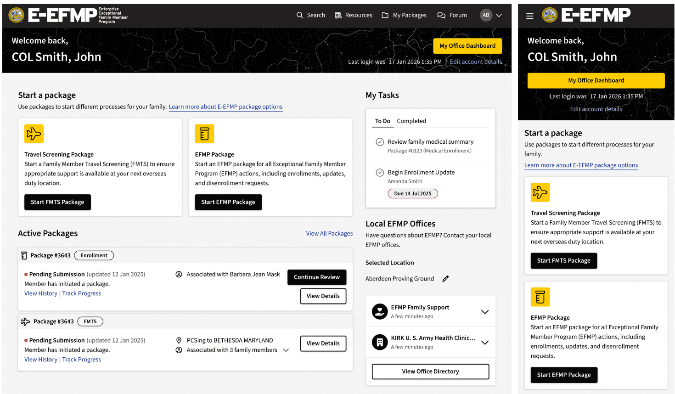Expand the account dropdown chevron beside AB
Image resolution: width=675 pixels, height=394 pixels.
tap(499, 15)
